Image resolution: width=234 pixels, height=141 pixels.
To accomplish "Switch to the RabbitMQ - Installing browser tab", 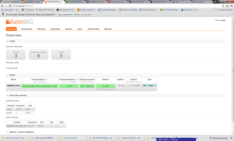I will click(33, 2).
